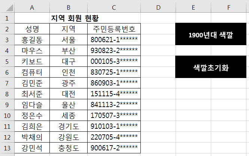Click the 서울 region cell
The image size is (249, 156).
pos(69,40)
